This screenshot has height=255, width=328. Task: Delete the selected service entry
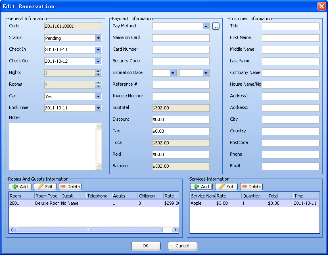(251, 187)
